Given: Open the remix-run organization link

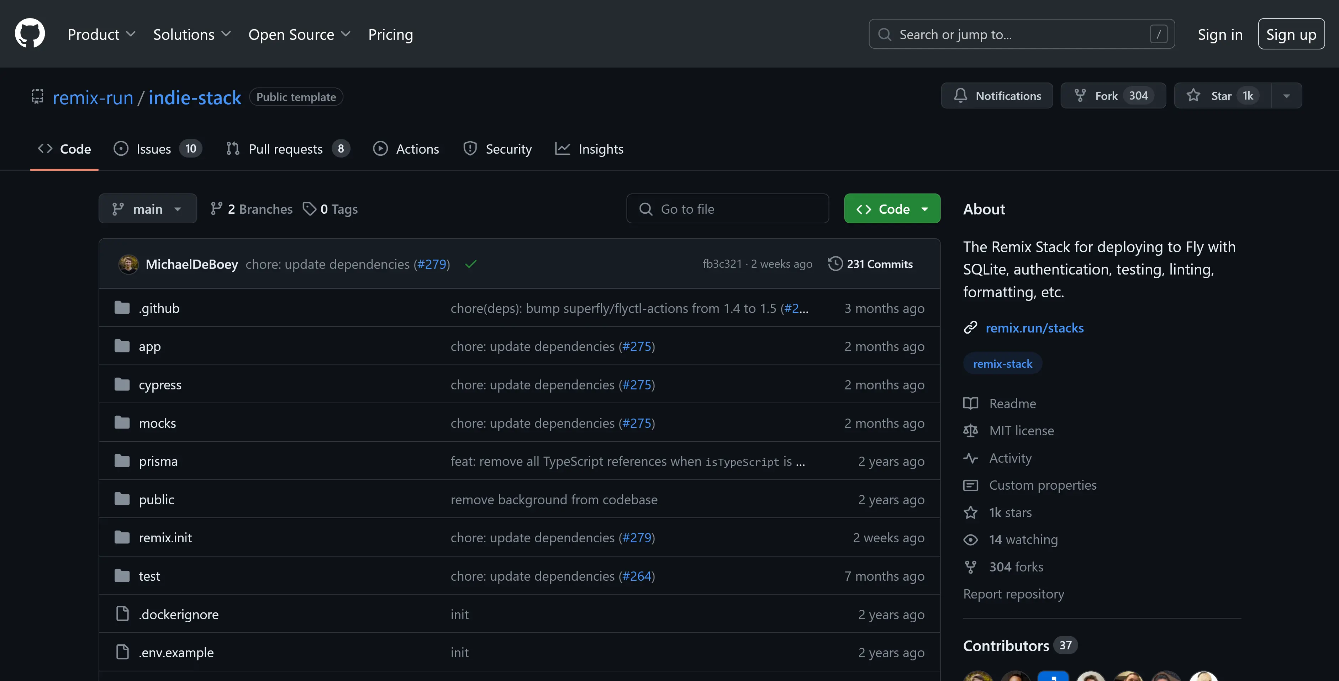Looking at the screenshot, I should (x=93, y=97).
